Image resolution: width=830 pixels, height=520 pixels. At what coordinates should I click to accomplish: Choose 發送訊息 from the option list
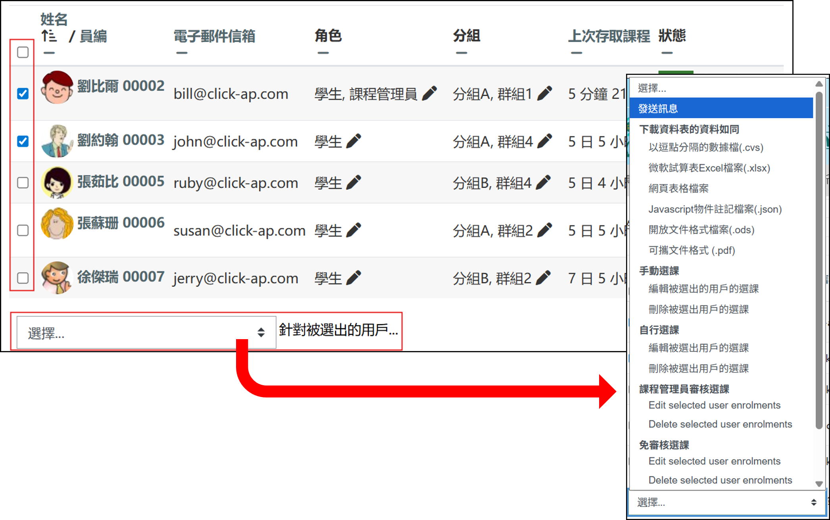coord(721,108)
